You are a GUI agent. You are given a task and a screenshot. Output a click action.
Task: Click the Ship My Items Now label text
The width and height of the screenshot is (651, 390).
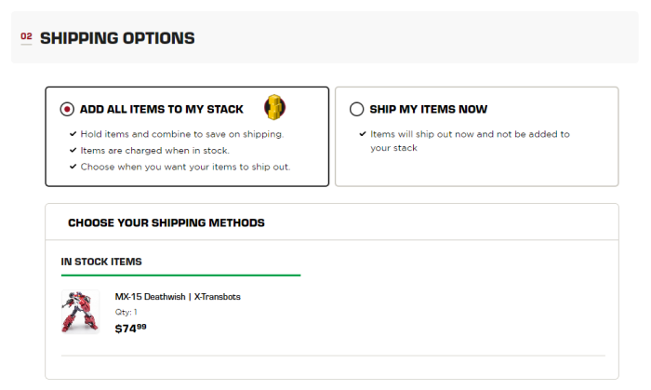coord(428,109)
